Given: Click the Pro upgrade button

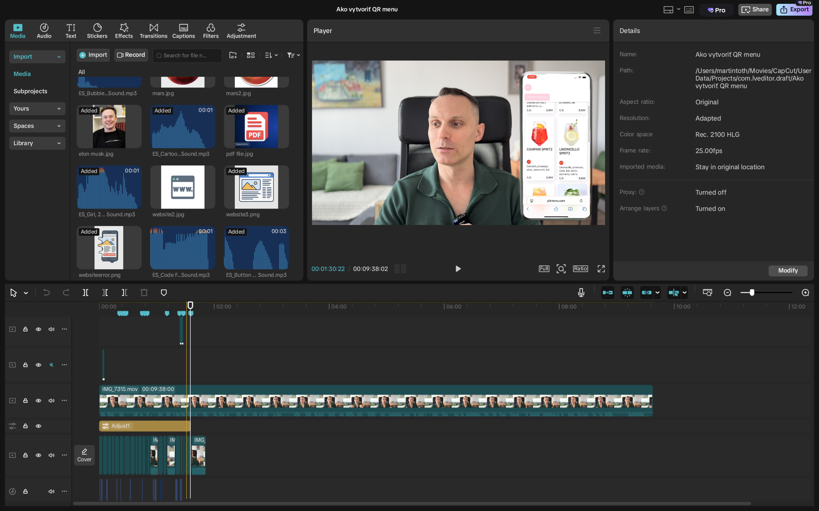Looking at the screenshot, I should [716, 10].
